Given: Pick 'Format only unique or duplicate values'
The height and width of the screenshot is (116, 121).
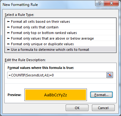Looking at the screenshot, I should [60, 44].
